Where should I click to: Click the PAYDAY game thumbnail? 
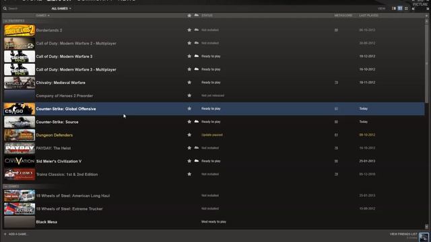[20, 148]
